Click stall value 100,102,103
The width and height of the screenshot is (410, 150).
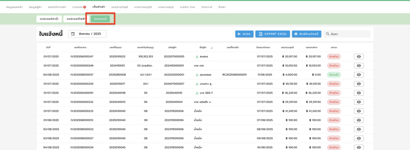click(146, 56)
